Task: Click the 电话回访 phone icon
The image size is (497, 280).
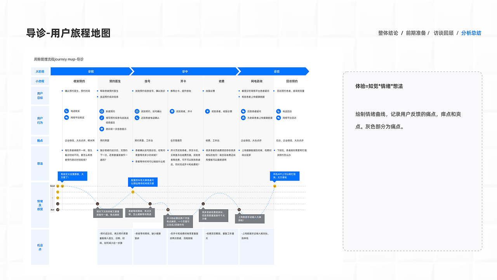Action: point(278,111)
